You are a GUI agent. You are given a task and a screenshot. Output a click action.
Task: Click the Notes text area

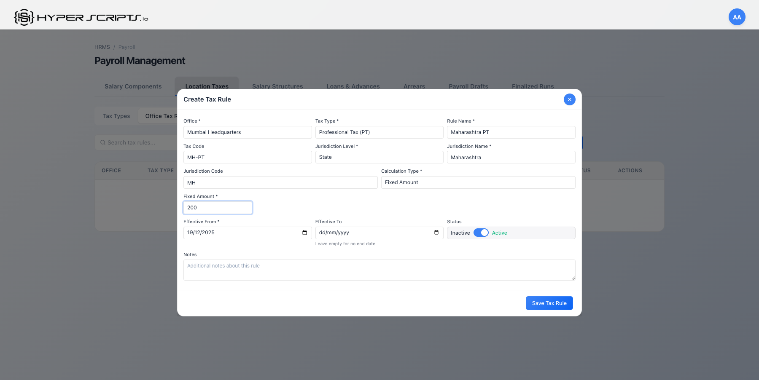point(379,270)
